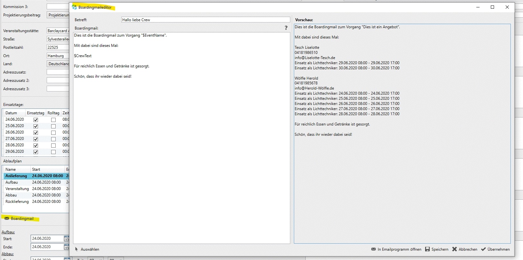Open the Land dropdown showing Deutschland
The width and height of the screenshot is (523, 260).
(x=58, y=64)
